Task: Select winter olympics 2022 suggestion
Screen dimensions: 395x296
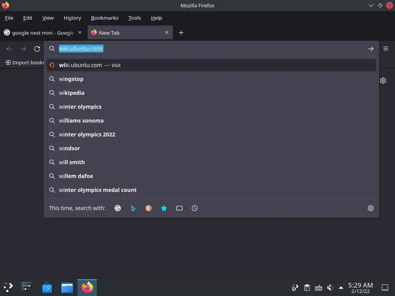Action: point(211,135)
